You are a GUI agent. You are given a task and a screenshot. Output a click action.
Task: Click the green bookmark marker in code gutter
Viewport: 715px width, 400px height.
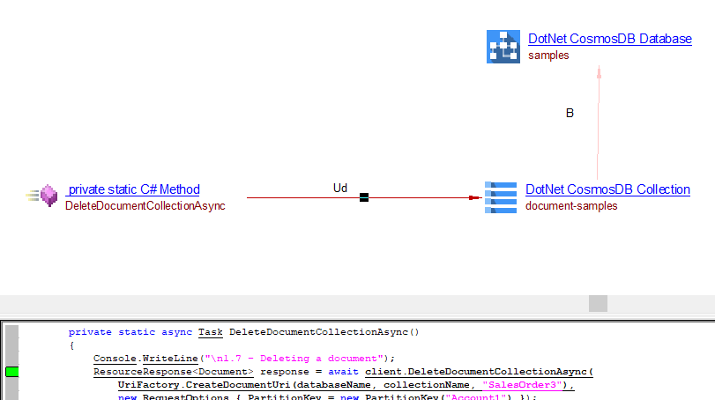11,372
